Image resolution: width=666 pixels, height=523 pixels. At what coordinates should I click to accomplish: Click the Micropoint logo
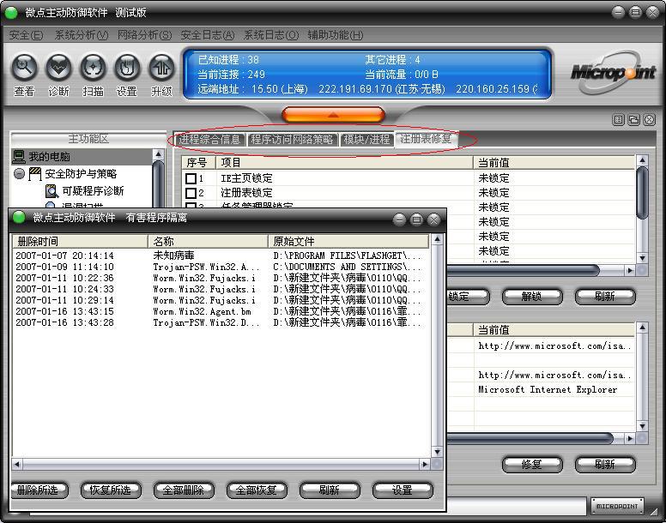tap(614, 73)
